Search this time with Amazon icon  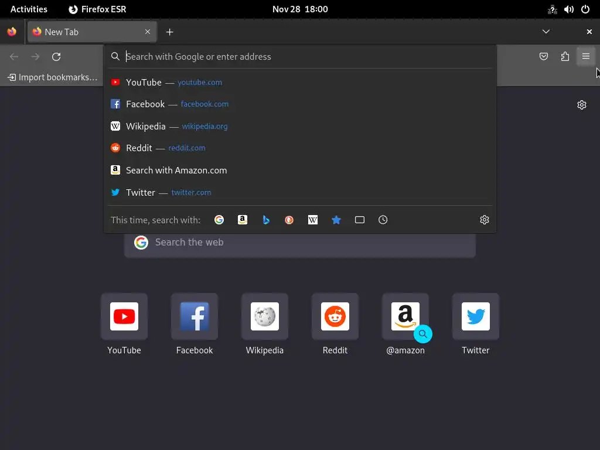pyautogui.click(x=242, y=220)
